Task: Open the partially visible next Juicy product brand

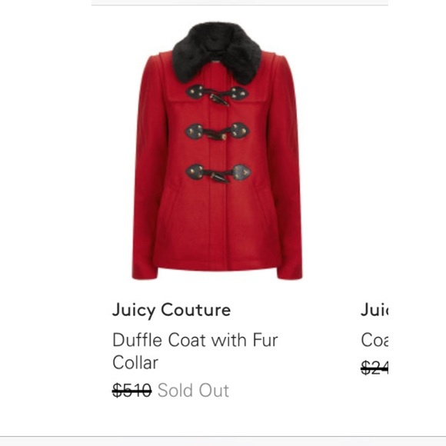Action: tap(374, 310)
